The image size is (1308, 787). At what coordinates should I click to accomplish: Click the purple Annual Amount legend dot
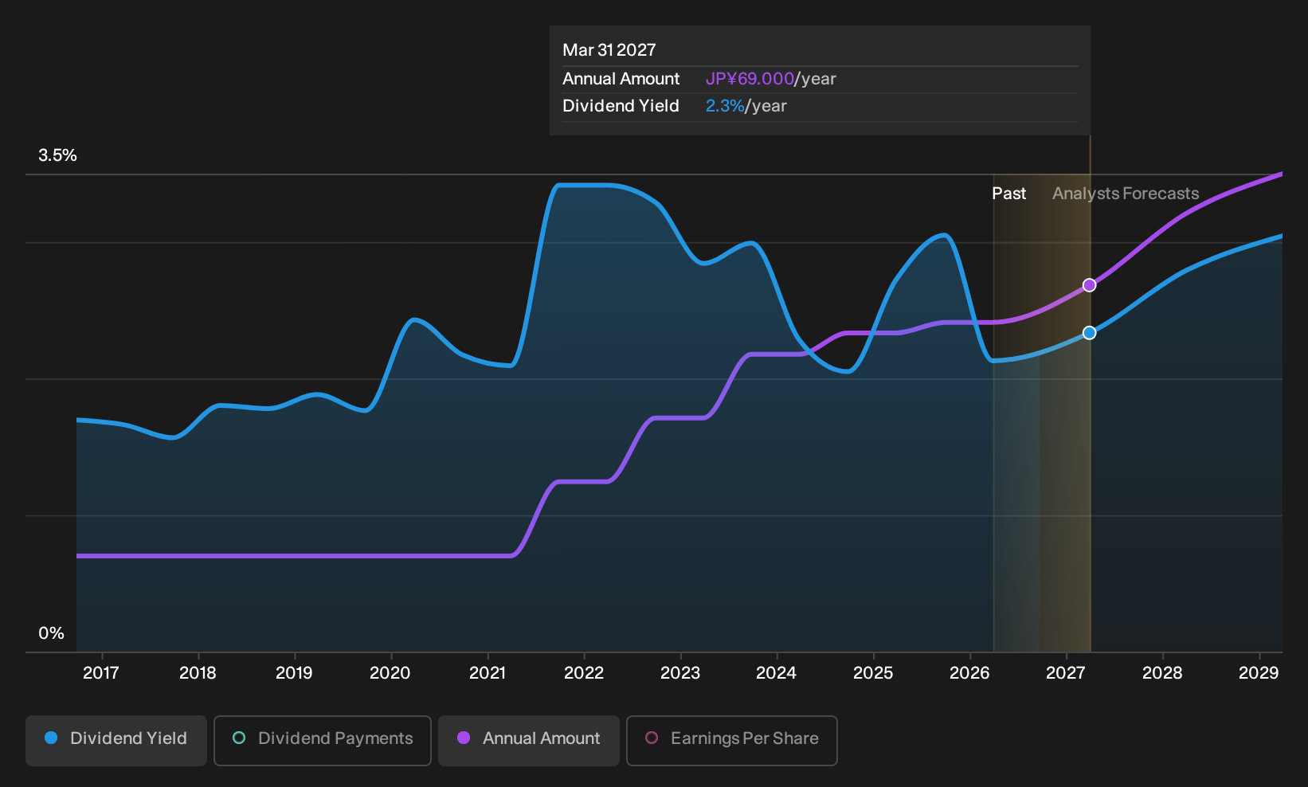click(x=464, y=738)
